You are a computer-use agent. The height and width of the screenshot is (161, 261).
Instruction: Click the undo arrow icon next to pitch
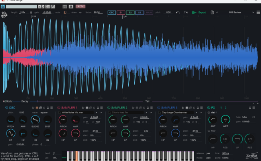point(178,13)
